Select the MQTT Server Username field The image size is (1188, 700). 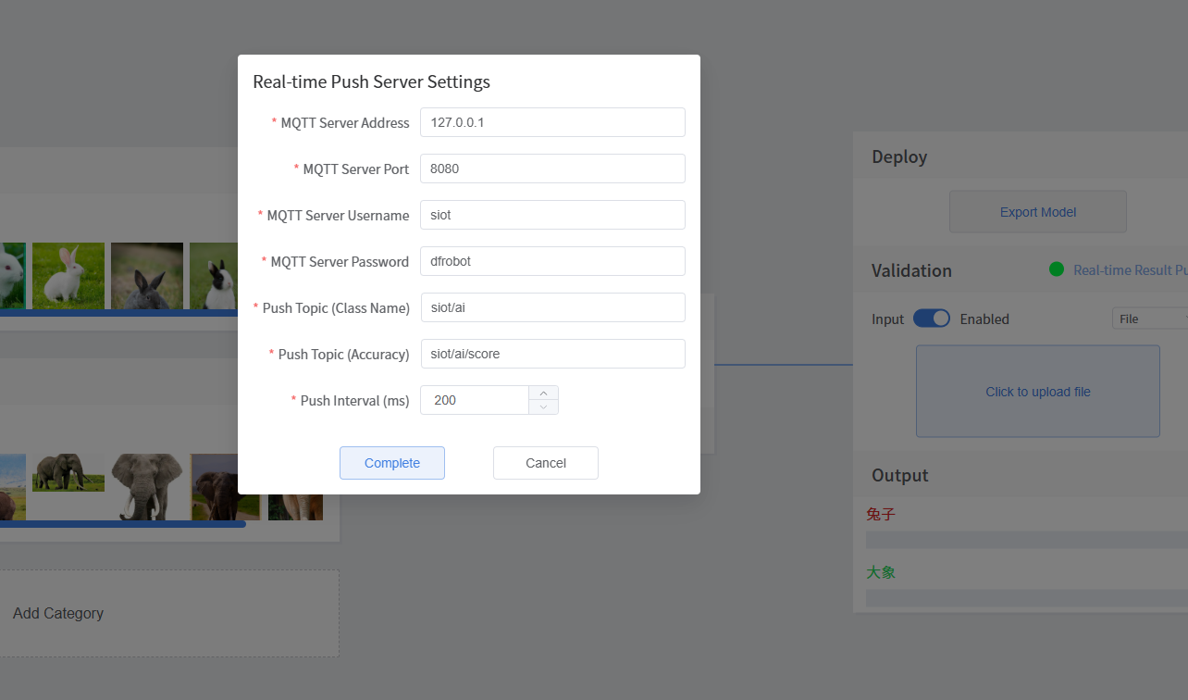point(552,215)
